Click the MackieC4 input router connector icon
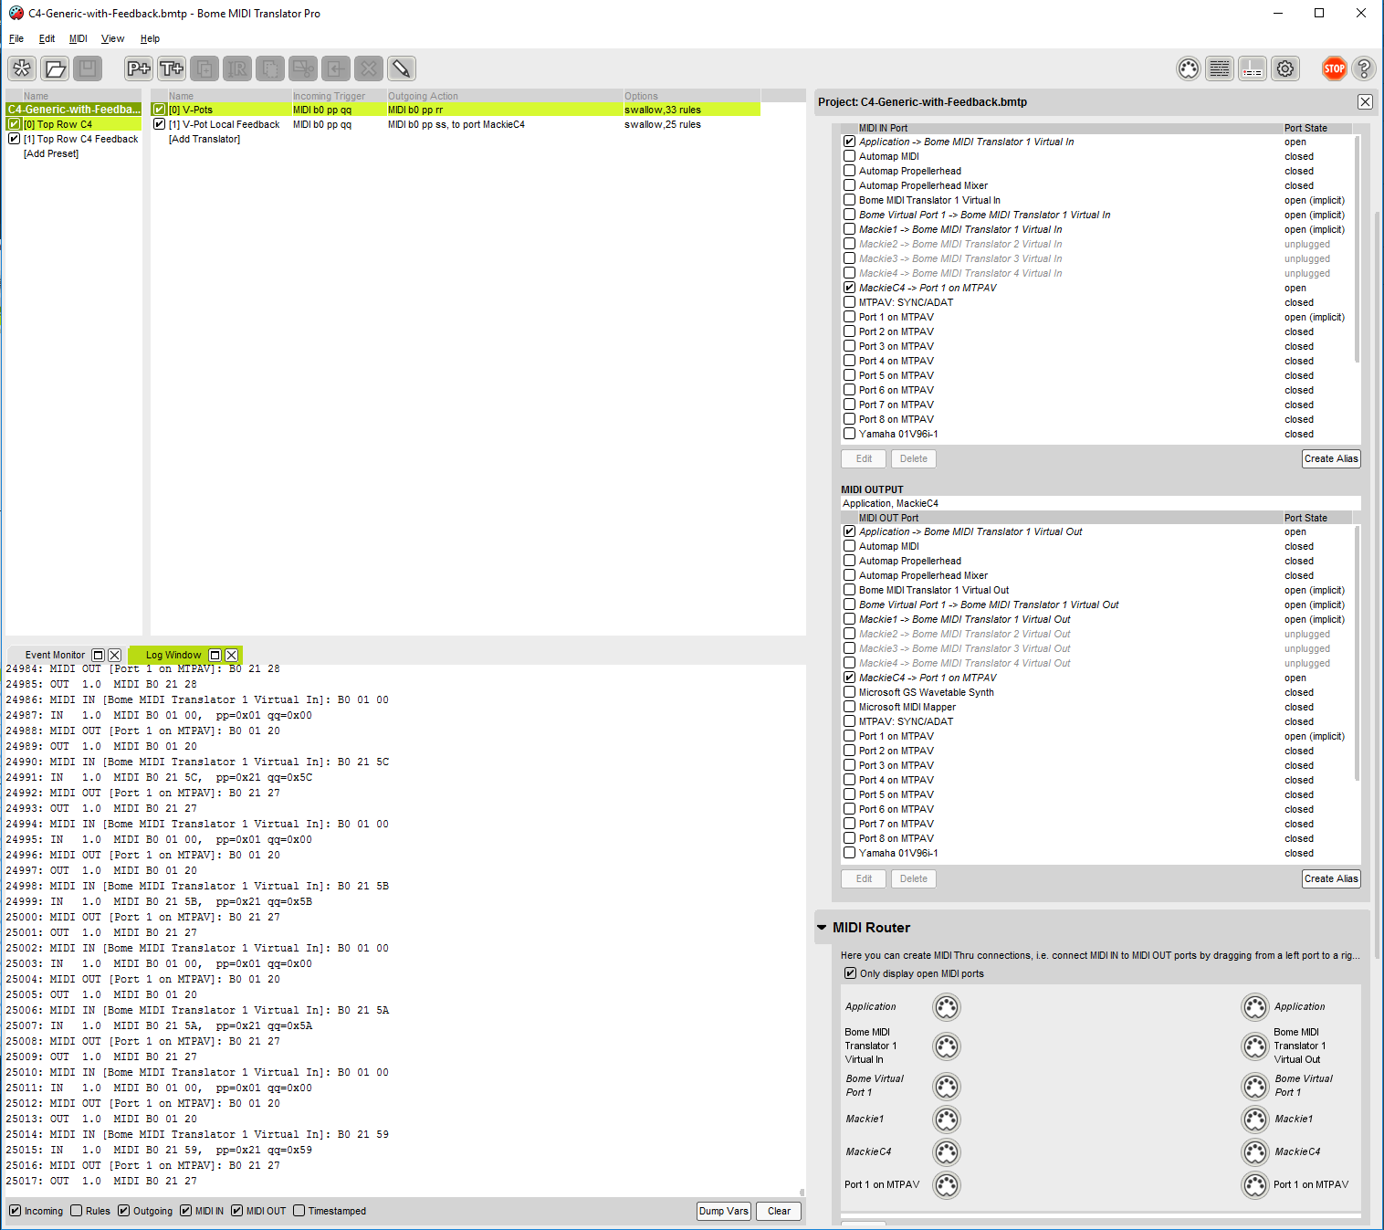Screen dimensions: 1384x1230 [x=947, y=1152]
